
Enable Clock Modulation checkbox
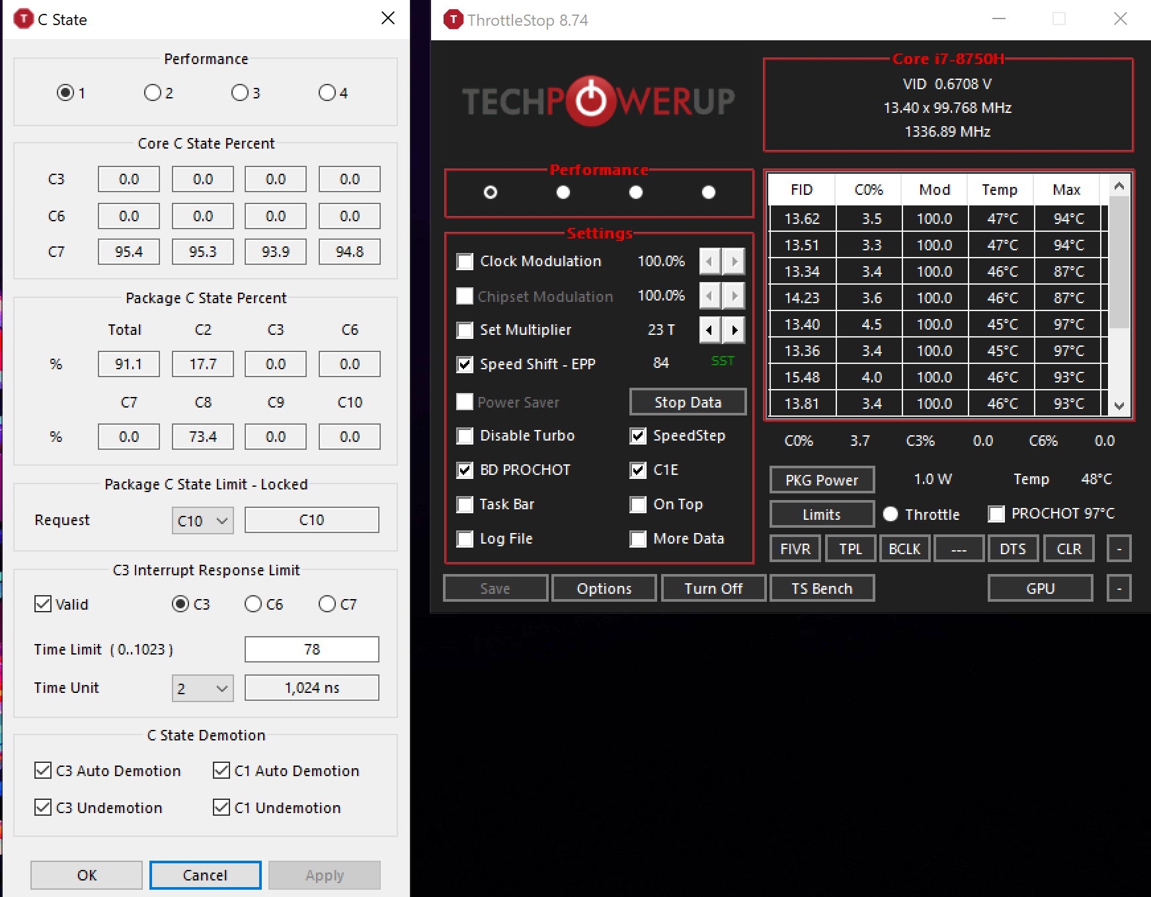click(x=465, y=262)
